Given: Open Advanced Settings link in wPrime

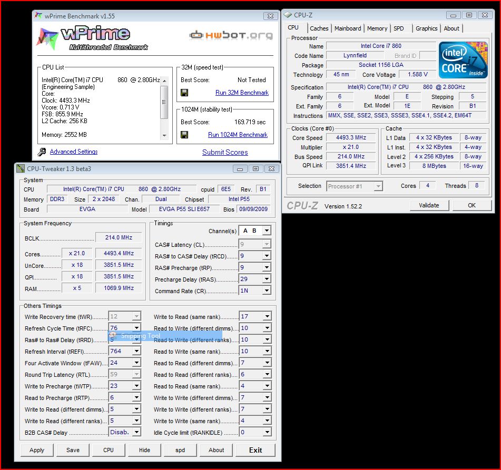Looking at the screenshot, I should (74, 152).
